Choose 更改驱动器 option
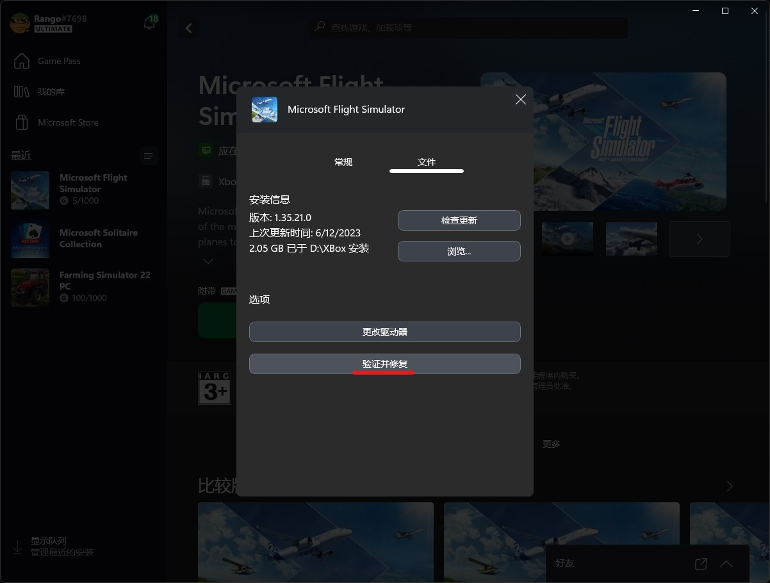The width and height of the screenshot is (770, 583). click(x=385, y=332)
